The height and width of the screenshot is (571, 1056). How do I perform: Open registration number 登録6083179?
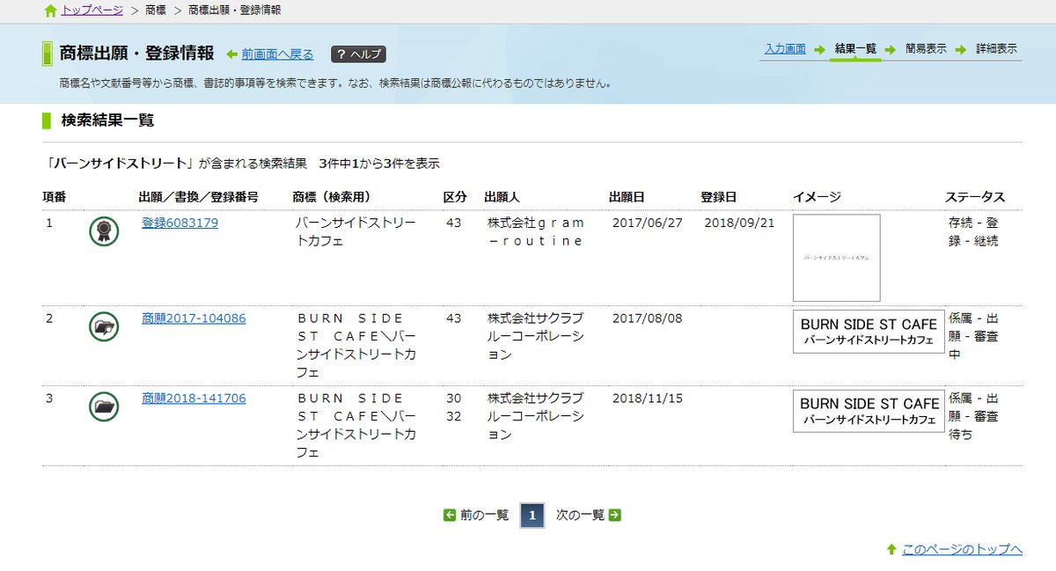pyautogui.click(x=180, y=223)
